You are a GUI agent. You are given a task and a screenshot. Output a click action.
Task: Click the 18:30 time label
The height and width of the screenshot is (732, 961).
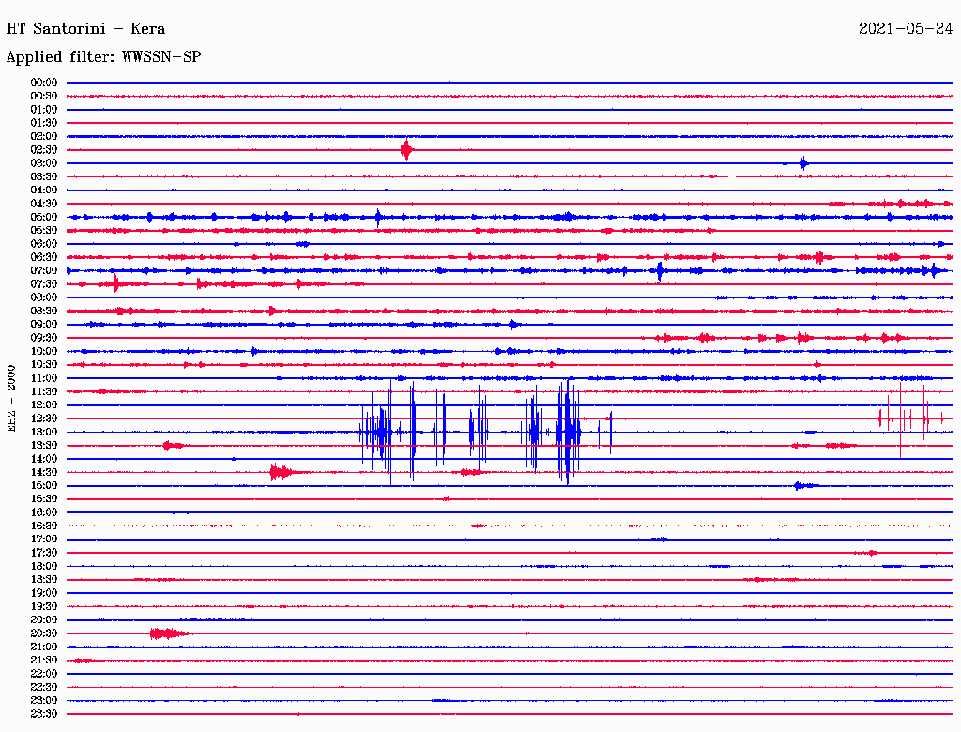(44, 580)
